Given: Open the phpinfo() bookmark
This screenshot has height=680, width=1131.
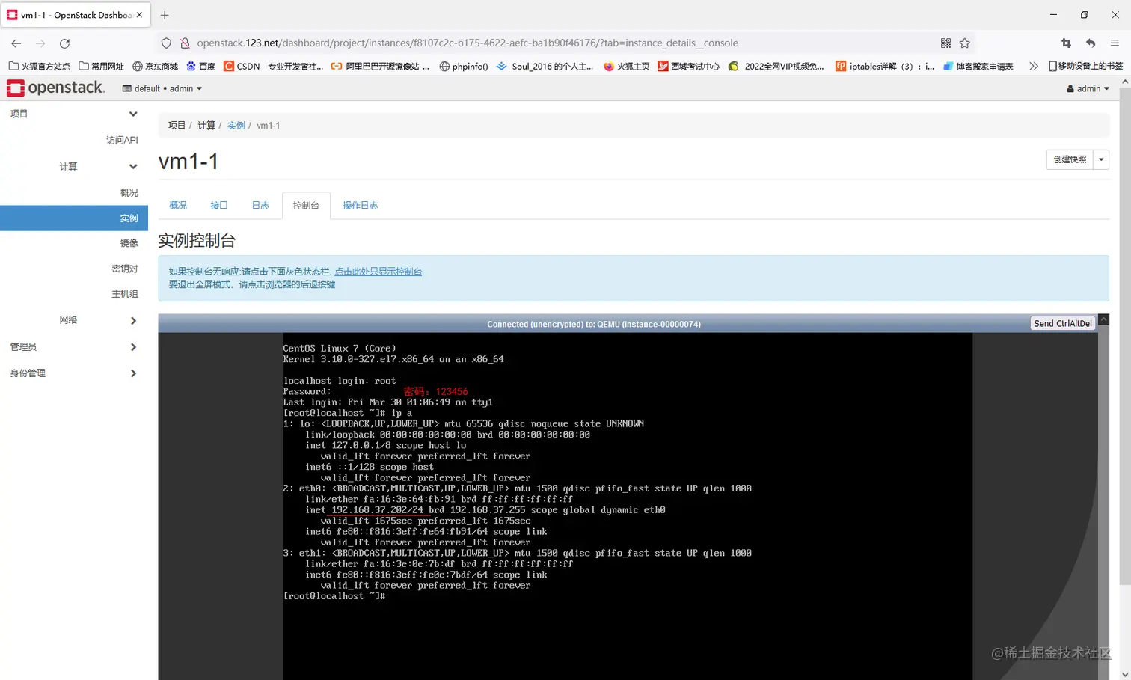Looking at the screenshot, I should (x=464, y=66).
